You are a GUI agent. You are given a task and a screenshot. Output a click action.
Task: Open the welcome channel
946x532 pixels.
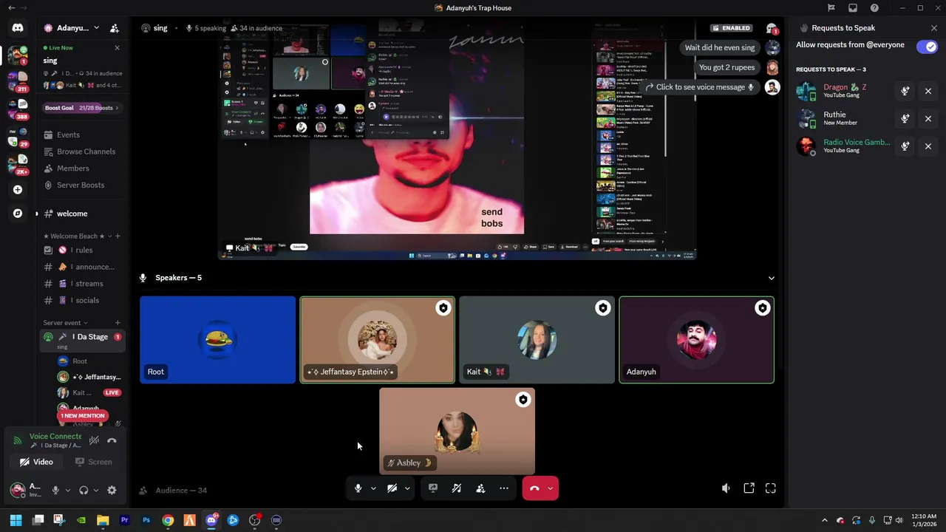point(81,214)
